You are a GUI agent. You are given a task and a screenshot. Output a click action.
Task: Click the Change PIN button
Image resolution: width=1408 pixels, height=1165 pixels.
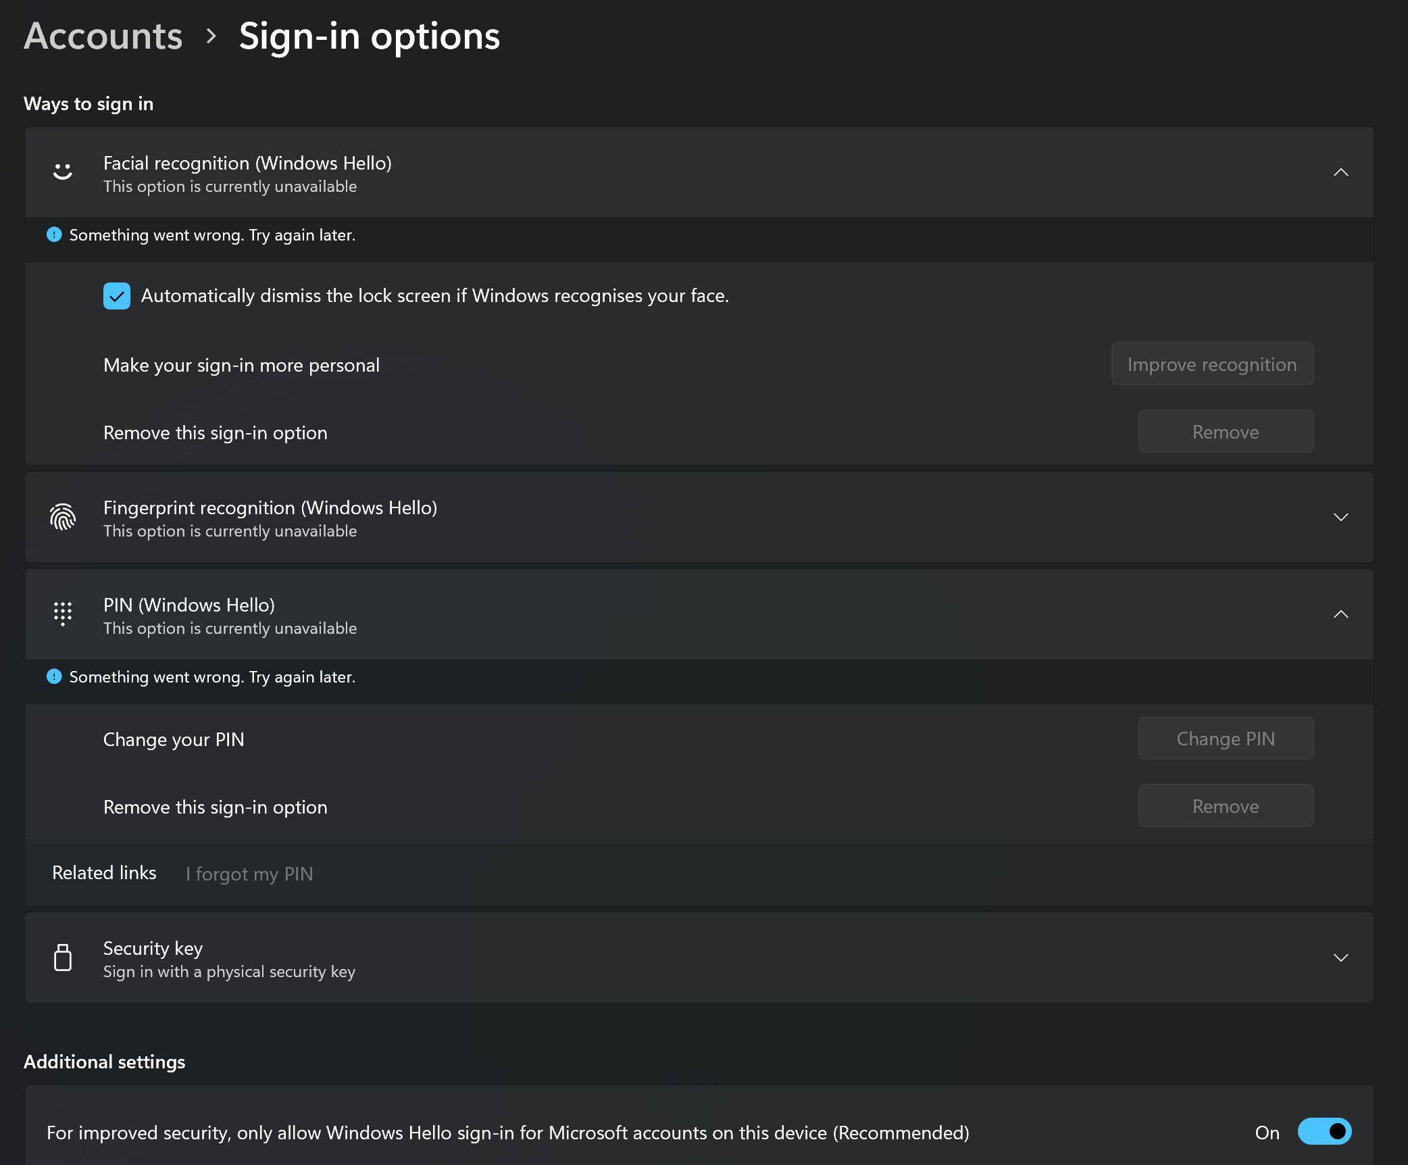tap(1226, 739)
